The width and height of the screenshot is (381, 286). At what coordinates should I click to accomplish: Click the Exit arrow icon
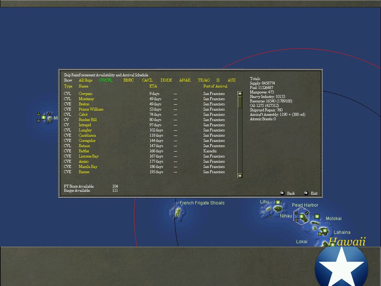pos(306,193)
